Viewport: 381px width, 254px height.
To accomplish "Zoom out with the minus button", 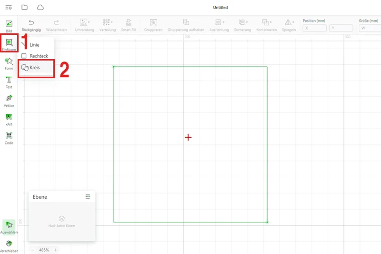I will [33, 250].
